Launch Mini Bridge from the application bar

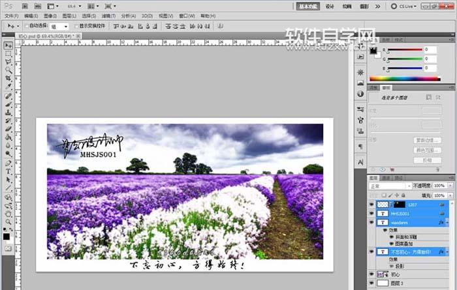point(38,6)
